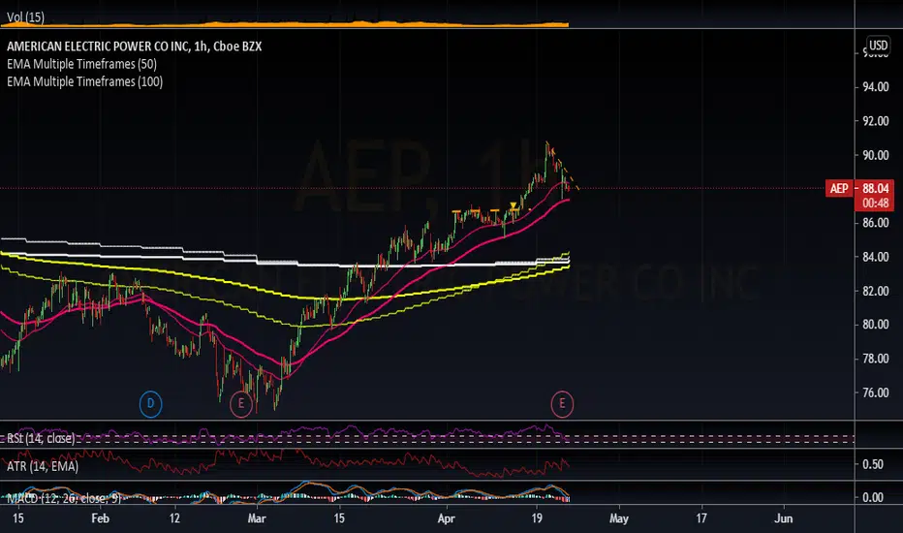903x533 pixels.
Task: Click the 90.00 price axis label
Action: (x=875, y=155)
